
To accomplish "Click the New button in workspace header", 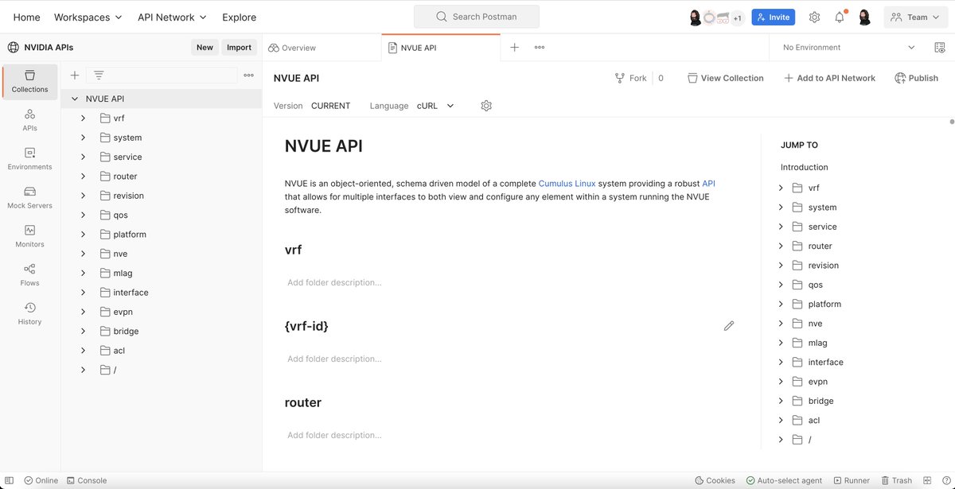I will click(205, 48).
